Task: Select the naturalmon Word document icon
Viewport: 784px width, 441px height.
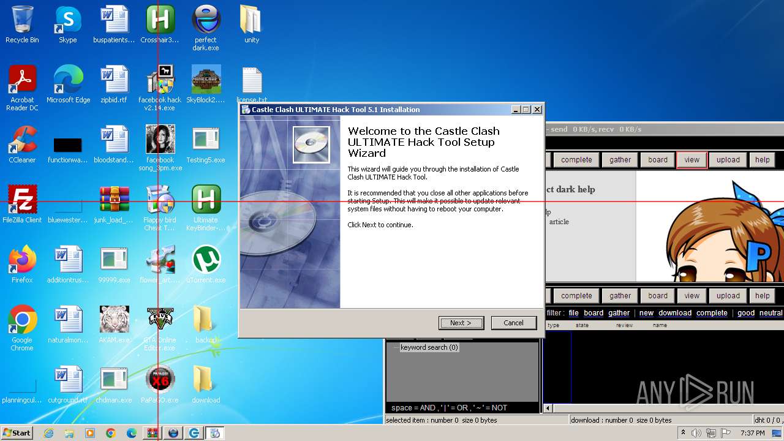Action: tap(68, 325)
